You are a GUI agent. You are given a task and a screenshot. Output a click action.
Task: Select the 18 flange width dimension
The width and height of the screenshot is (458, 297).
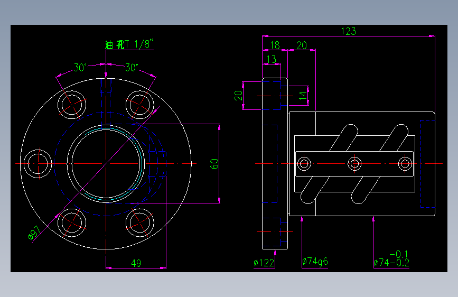pyautogui.click(x=275, y=45)
